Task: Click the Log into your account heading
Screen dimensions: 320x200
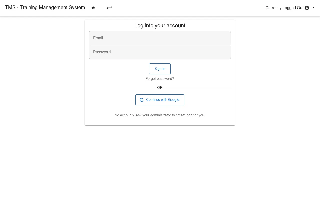Action: (x=160, y=26)
